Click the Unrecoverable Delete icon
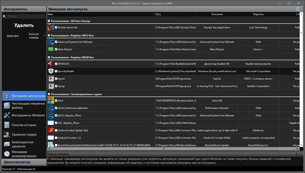 [x=7, y=144]
